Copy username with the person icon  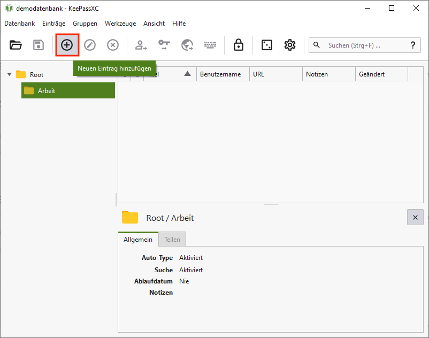tap(141, 45)
